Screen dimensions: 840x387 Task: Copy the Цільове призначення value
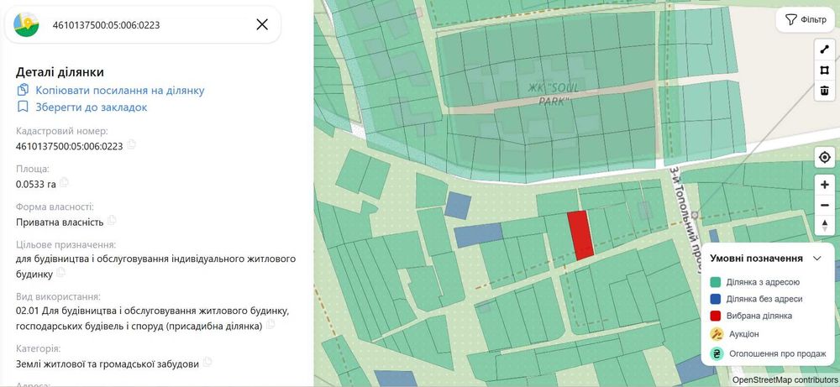[61, 273]
